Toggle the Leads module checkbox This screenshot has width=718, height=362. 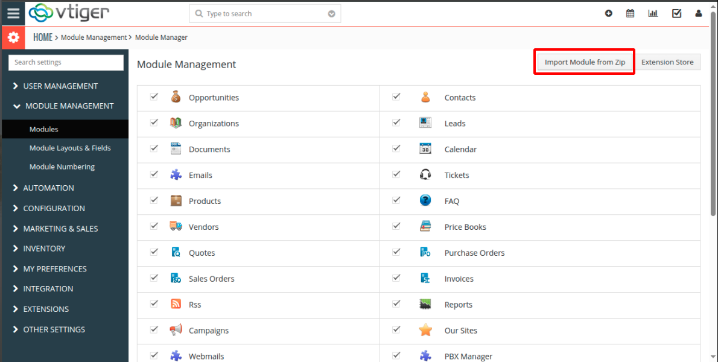pyautogui.click(x=396, y=122)
